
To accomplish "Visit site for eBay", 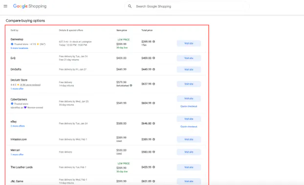I will [x=189, y=119].
